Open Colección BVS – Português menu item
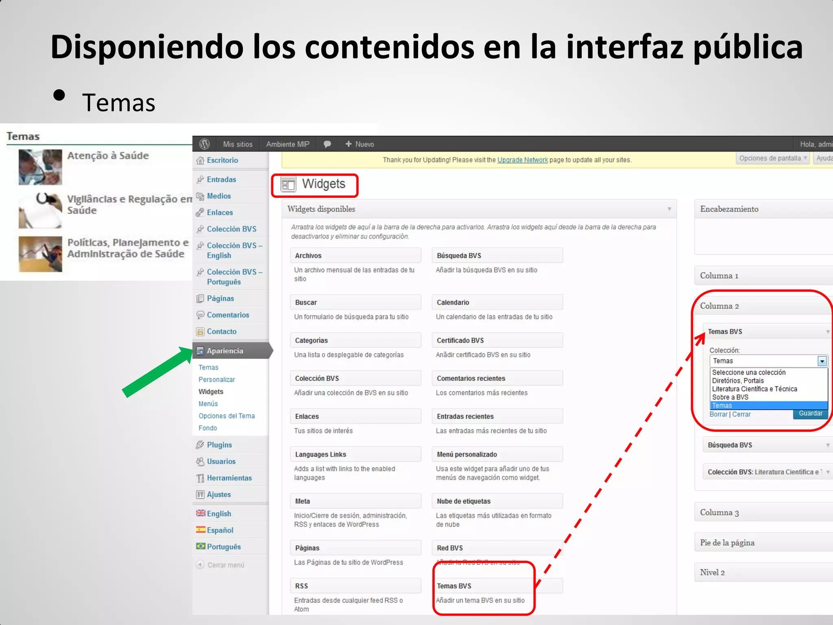This screenshot has width=833, height=625. pyautogui.click(x=234, y=277)
